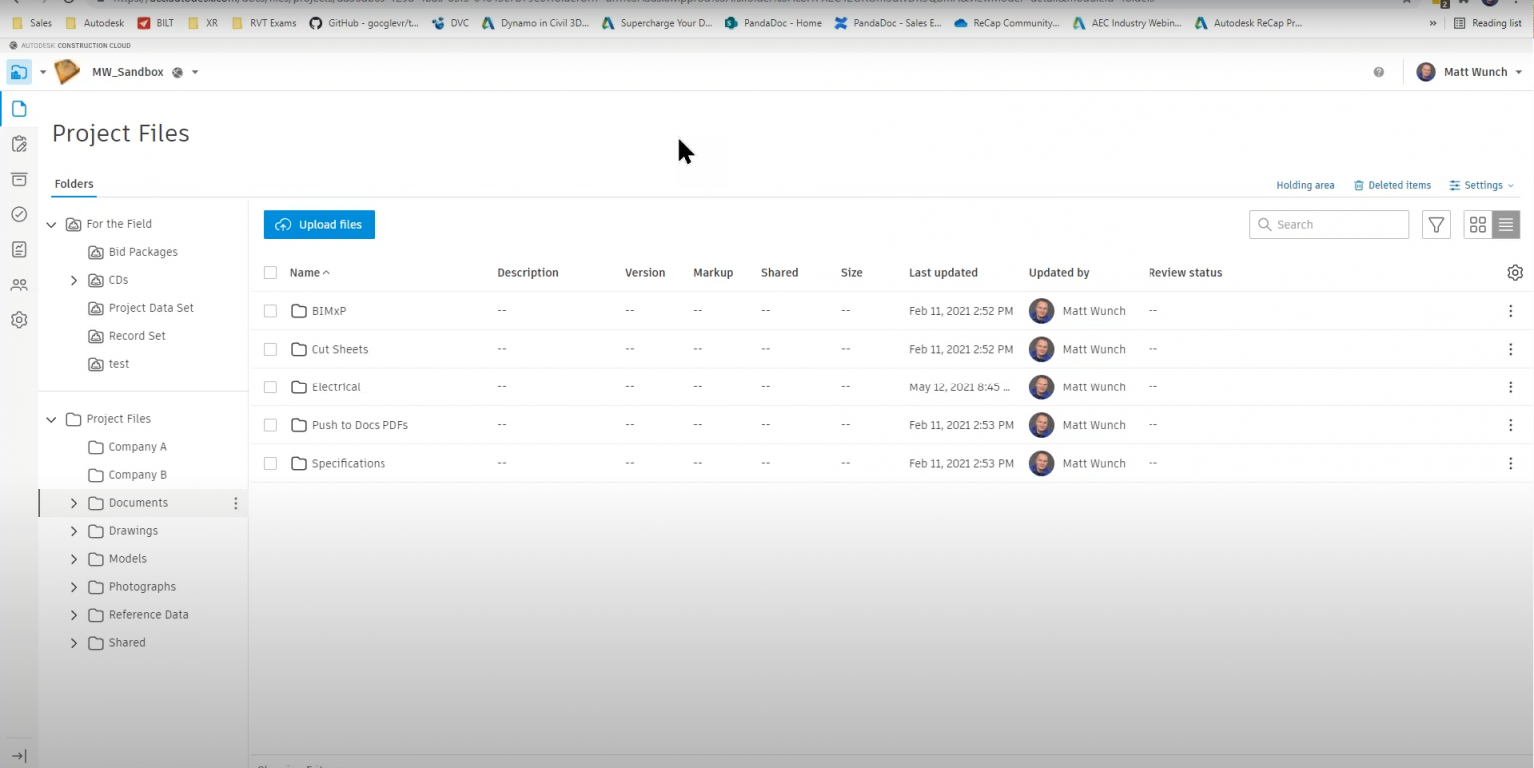Screen dimensions: 1534x768
Task: Collapse the Project Files tree
Action: tap(50, 419)
